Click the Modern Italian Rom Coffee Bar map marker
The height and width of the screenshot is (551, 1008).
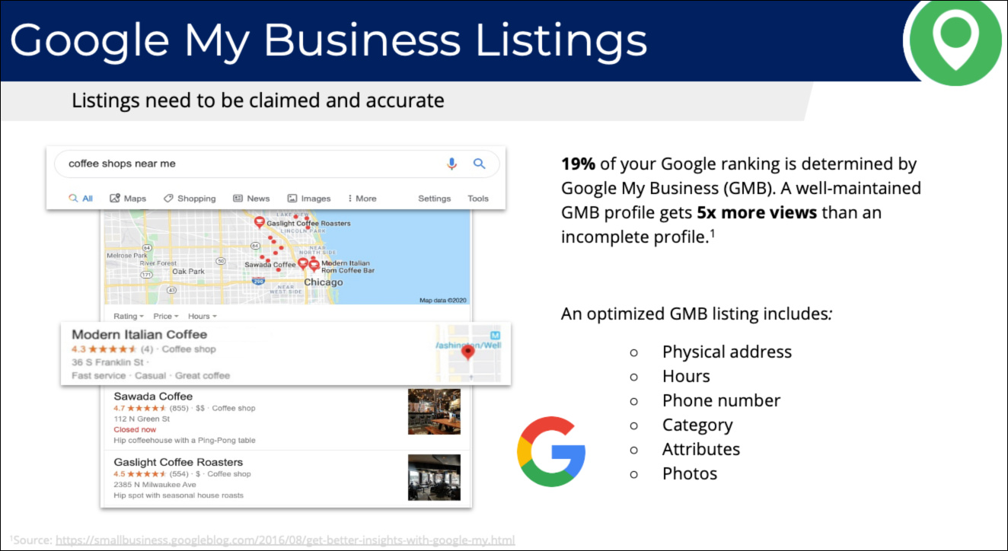click(314, 265)
